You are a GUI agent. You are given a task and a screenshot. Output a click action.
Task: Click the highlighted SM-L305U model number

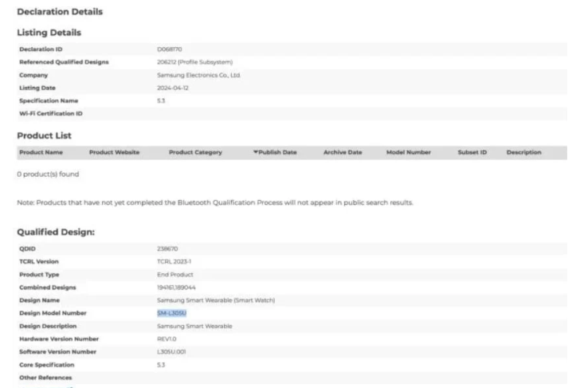171,313
